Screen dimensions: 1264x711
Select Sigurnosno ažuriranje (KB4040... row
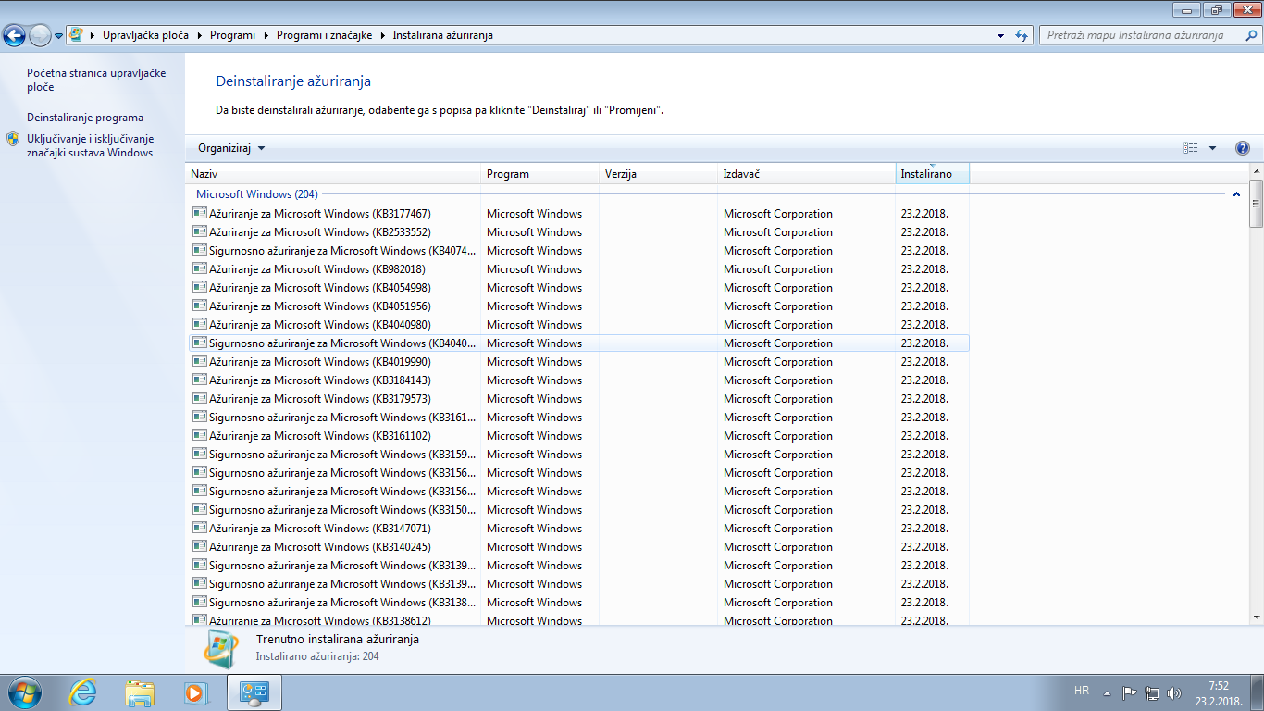tap(579, 343)
